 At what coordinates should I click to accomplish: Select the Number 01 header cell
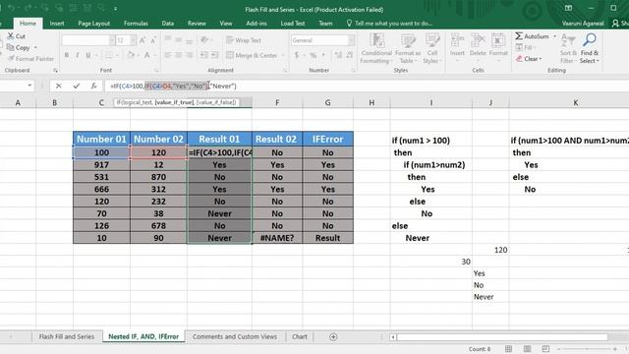[x=101, y=139]
